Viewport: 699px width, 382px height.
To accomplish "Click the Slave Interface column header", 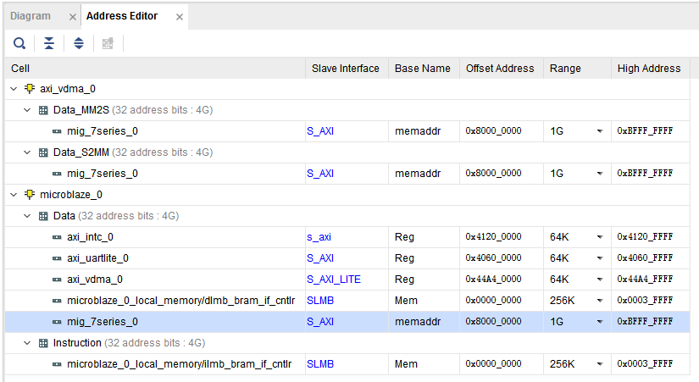I will point(345,68).
